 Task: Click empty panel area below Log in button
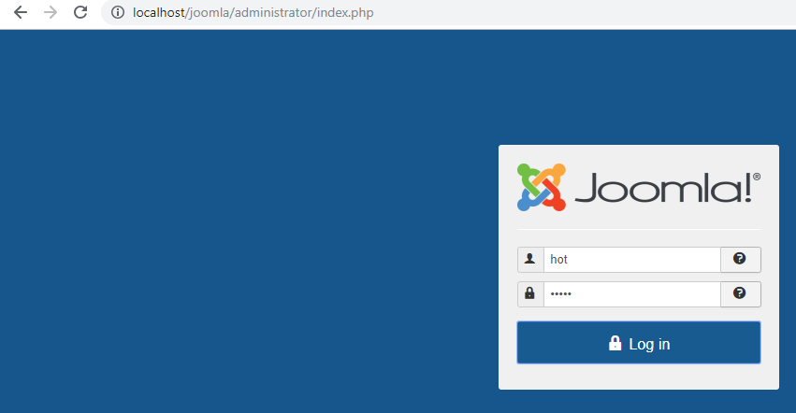tap(638, 377)
